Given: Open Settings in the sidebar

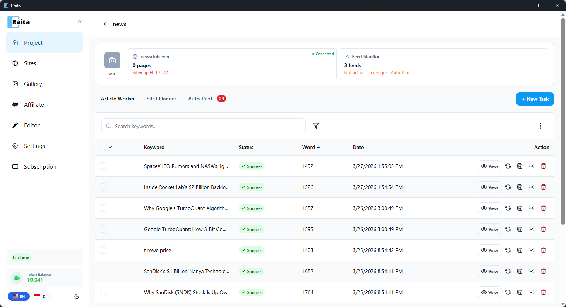Looking at the screenshot, I should click(44, 146).
